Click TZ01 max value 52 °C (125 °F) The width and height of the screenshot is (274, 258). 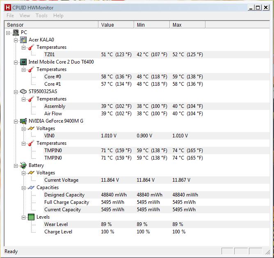(x=188, y=55)
